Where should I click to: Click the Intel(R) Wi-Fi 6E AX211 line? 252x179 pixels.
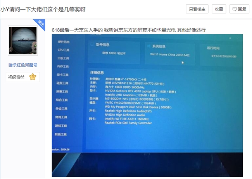click(127, 119)
